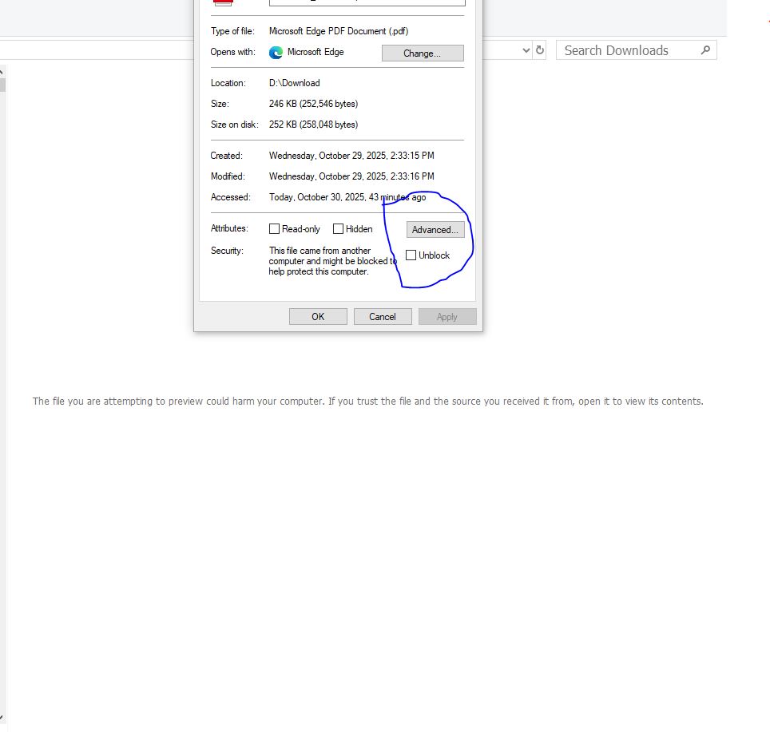Open Advanced attributes dialog
This screenshot has width=770, height=732.
435,230
